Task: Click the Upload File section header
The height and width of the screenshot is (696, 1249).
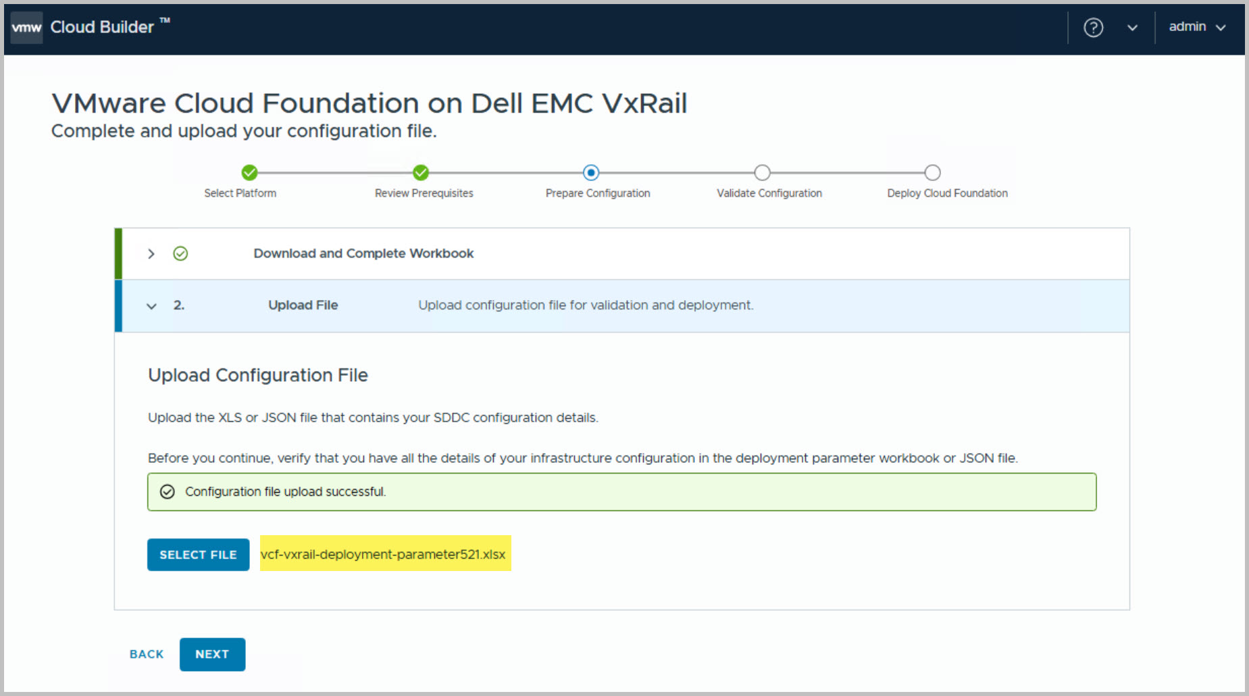Action: (303, 305)
